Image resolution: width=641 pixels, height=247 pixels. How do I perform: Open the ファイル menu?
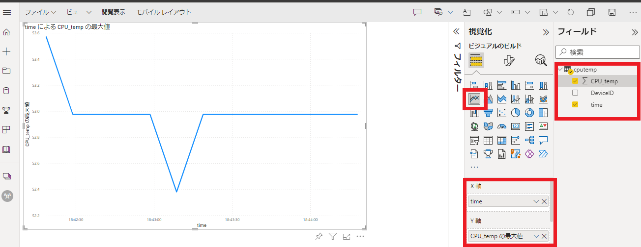click(x=40, y=12)
